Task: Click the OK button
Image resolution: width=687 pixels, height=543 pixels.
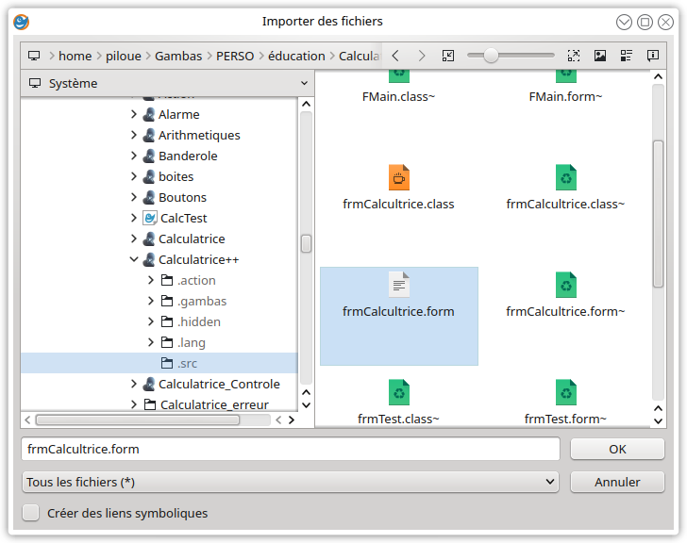Action: coord(617,449)
